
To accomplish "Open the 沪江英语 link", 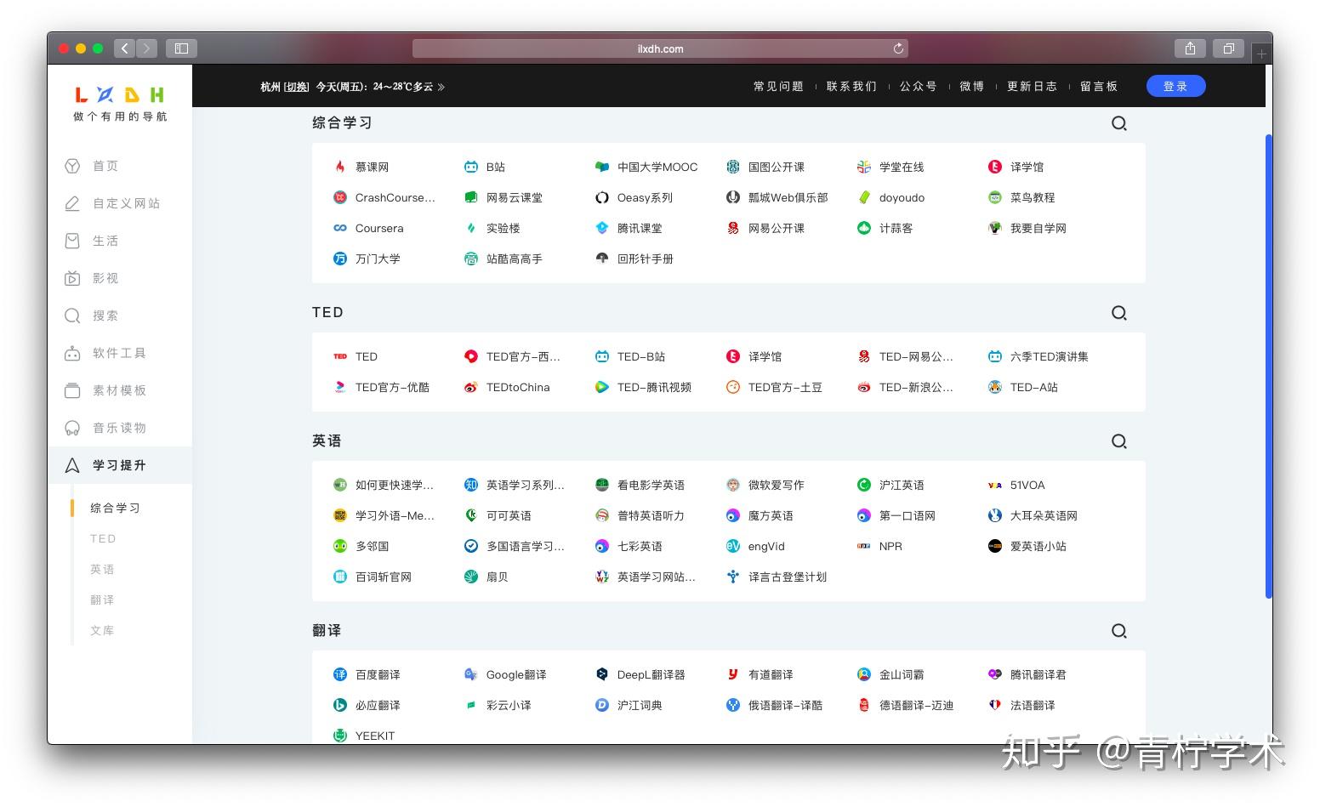I will click(902, 485).
